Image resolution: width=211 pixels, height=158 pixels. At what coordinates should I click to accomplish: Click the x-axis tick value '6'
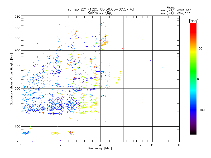tap(123, 145)
